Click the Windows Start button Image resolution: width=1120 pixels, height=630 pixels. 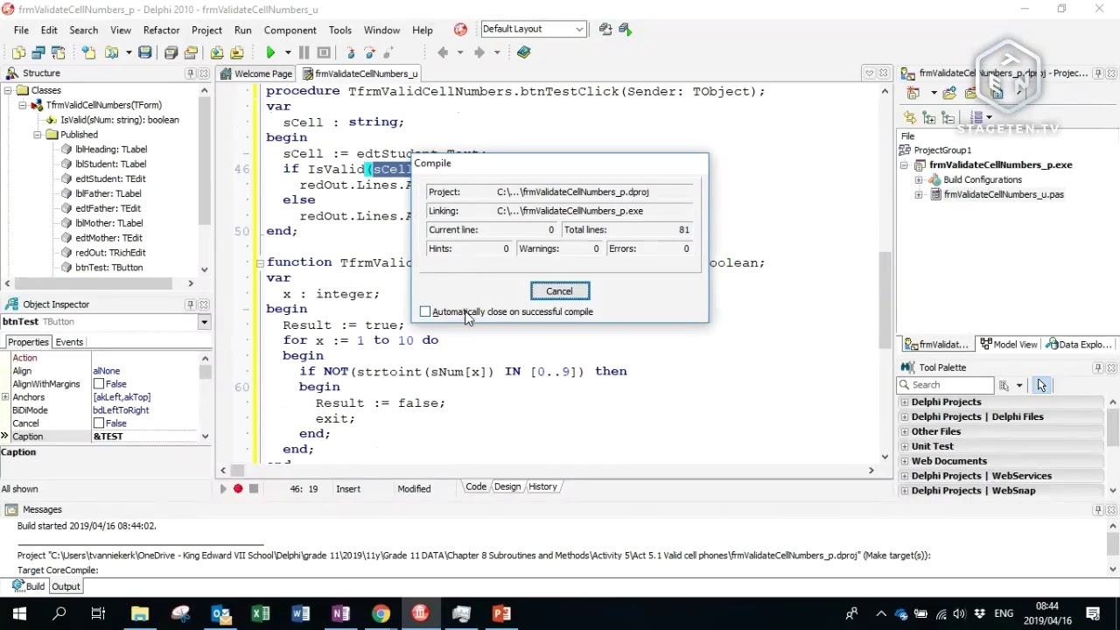[x=19, y=613]
